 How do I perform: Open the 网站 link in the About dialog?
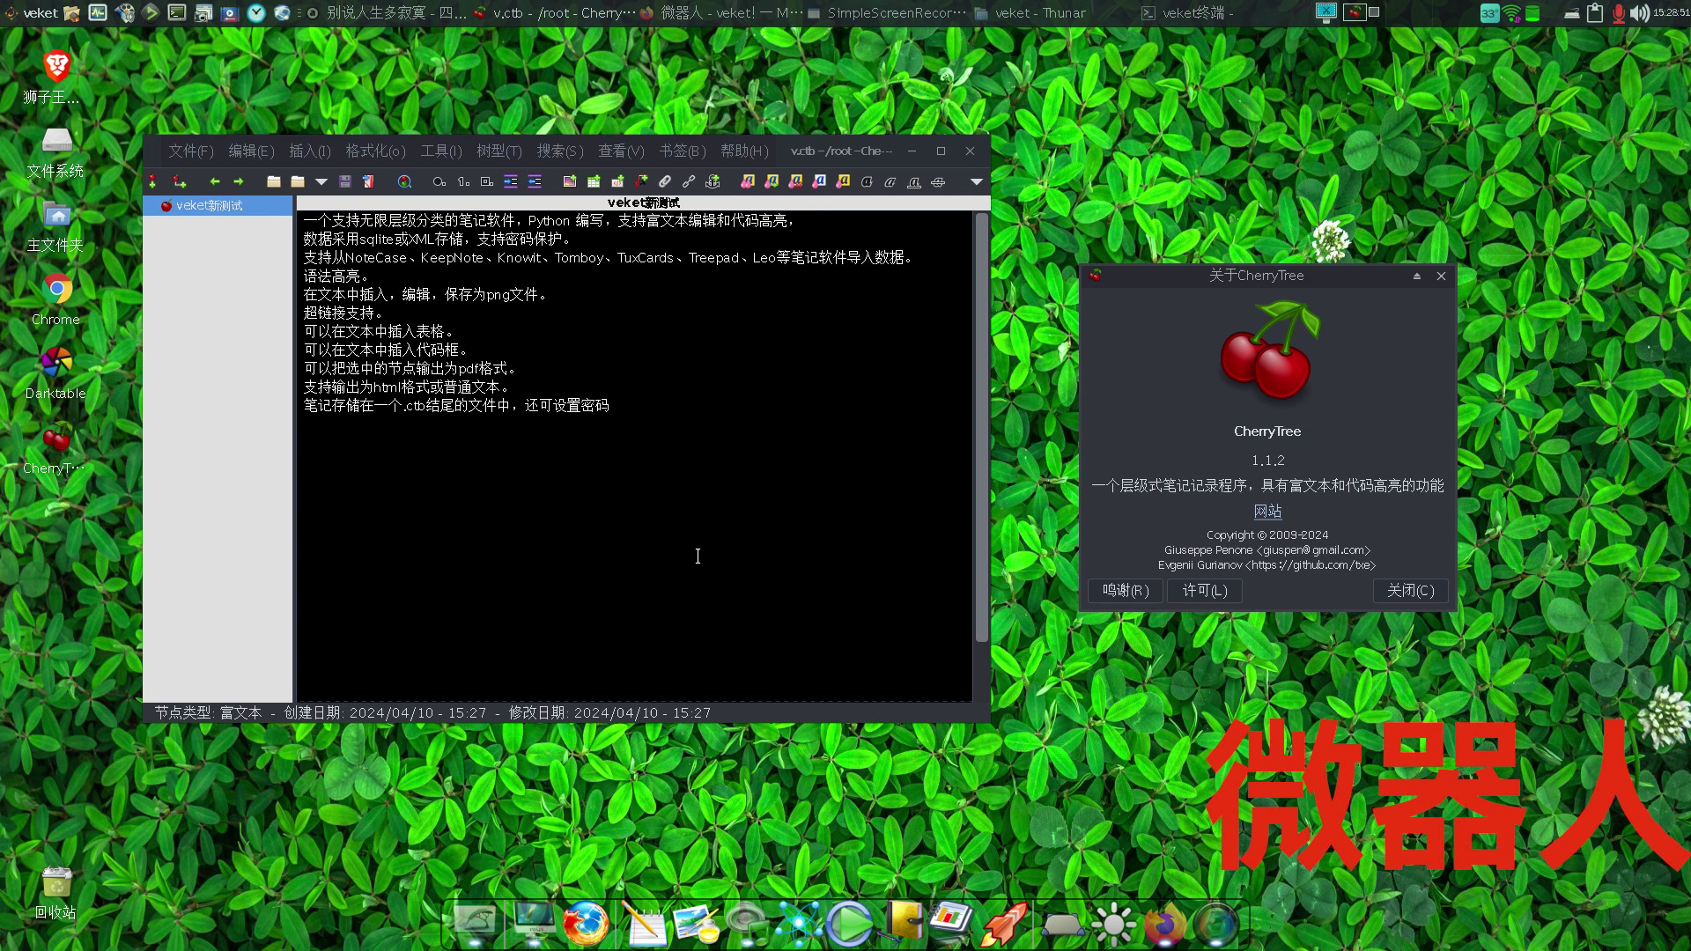1267,511
